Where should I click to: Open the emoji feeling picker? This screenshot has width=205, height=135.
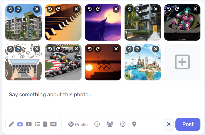(x=123, y=124)
